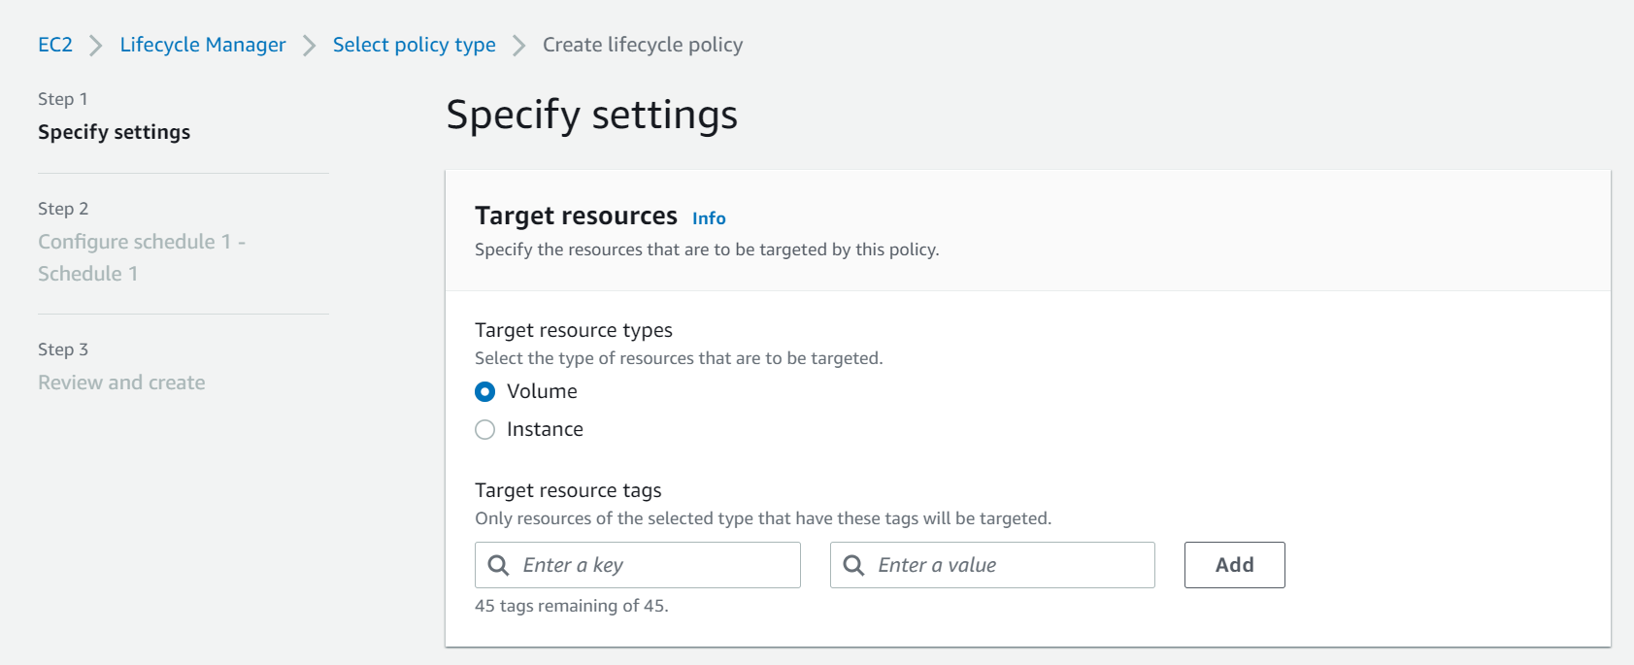
Task: Click the Target resource types label
Action: point(574,330)
